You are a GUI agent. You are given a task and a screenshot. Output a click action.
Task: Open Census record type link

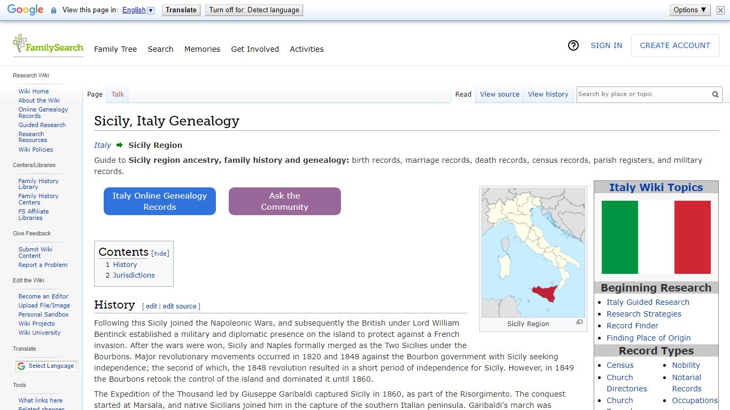click(x=620, y=365)
